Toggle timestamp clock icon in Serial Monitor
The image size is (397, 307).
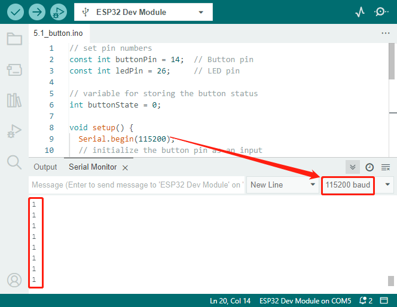click(x=369, y=167)
